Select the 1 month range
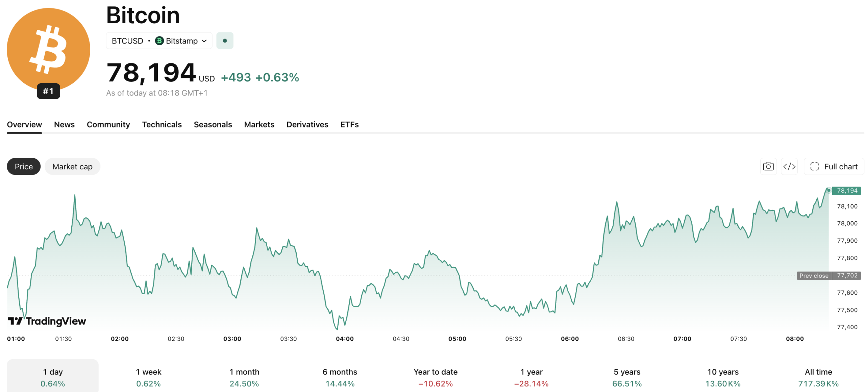This screenshot has height=392, width=865. pyautogui.click(x=244, y=377)
